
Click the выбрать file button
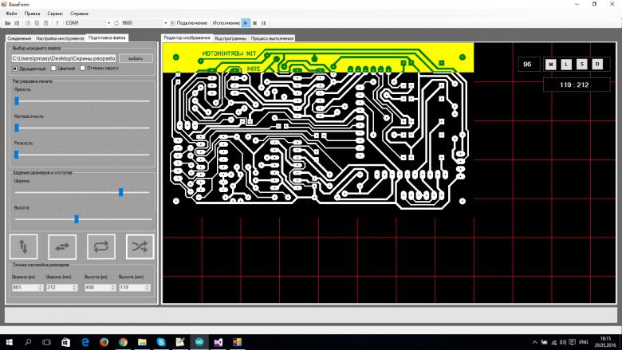click(136, 58)
